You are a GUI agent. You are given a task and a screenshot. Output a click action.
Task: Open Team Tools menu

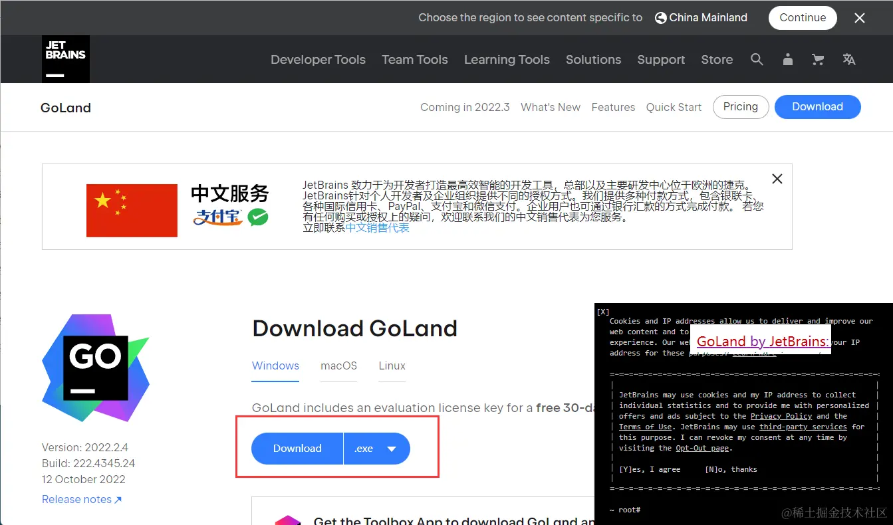pos(415,59)
